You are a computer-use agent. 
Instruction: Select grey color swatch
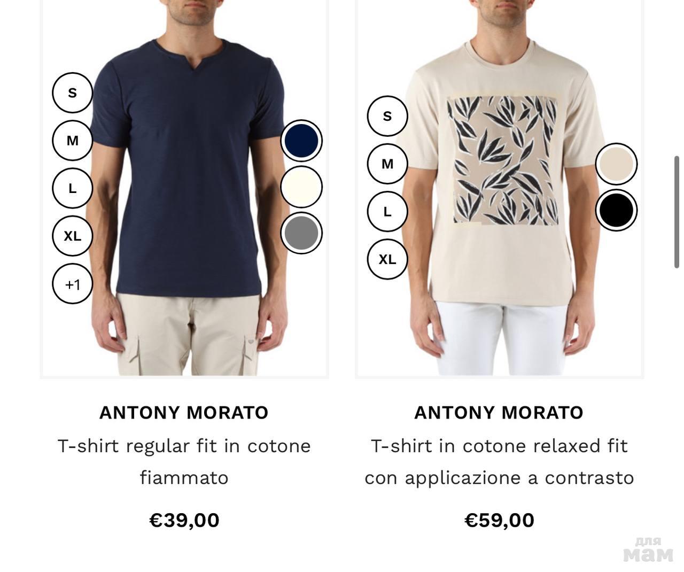[x=301, y=233]
